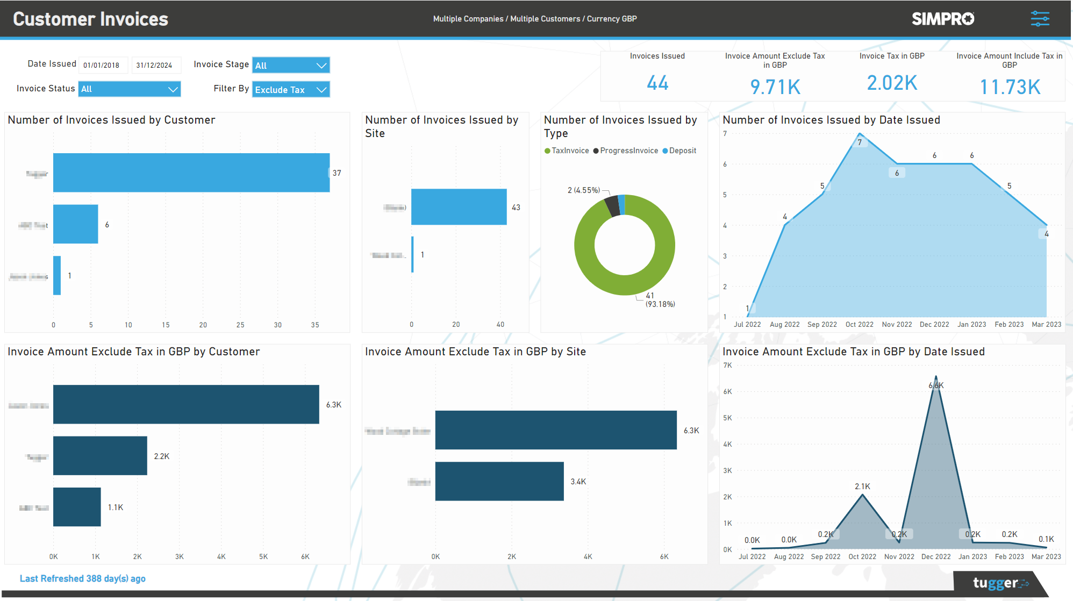1073x601 pixels.
Task: Toggle the Deposit legend item
Action: click(679, 151)
